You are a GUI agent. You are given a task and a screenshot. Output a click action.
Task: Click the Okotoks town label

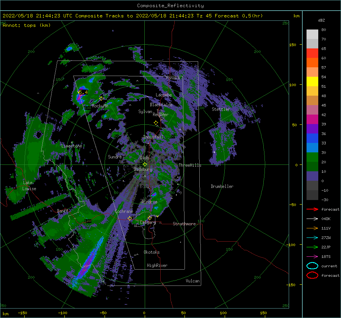[x=152, y=252]
